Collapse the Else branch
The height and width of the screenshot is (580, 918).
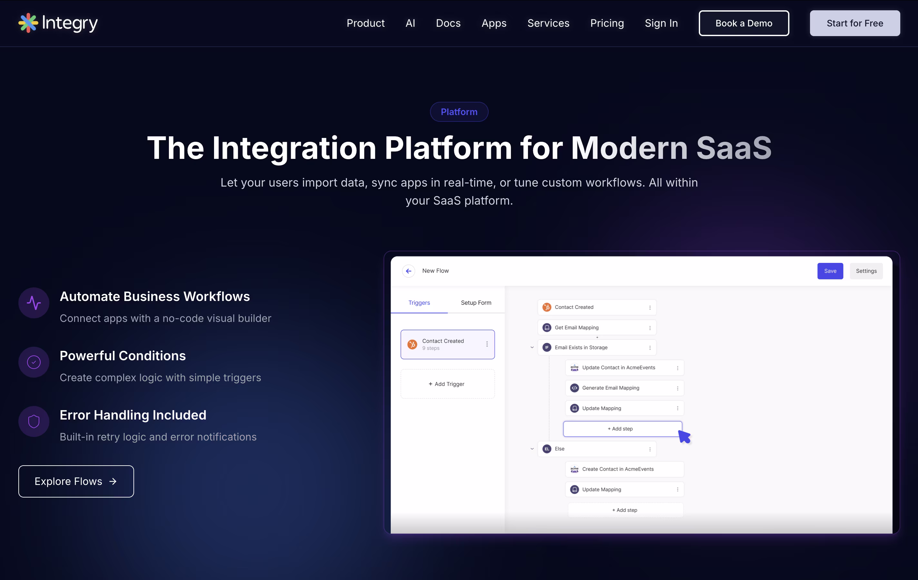click(x=532, y=449)
